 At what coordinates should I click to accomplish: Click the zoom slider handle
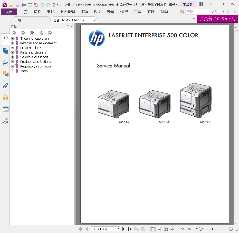pyautogui.click(x=212, y=229)
